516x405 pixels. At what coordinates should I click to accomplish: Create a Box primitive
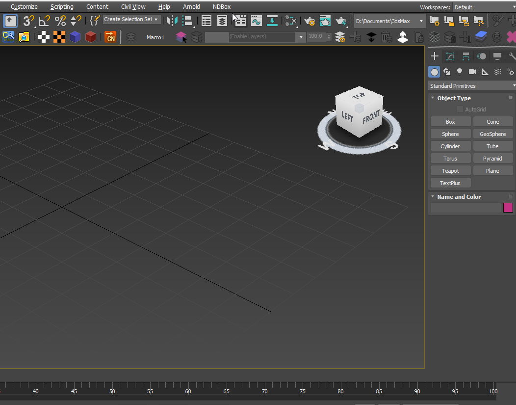450,122
